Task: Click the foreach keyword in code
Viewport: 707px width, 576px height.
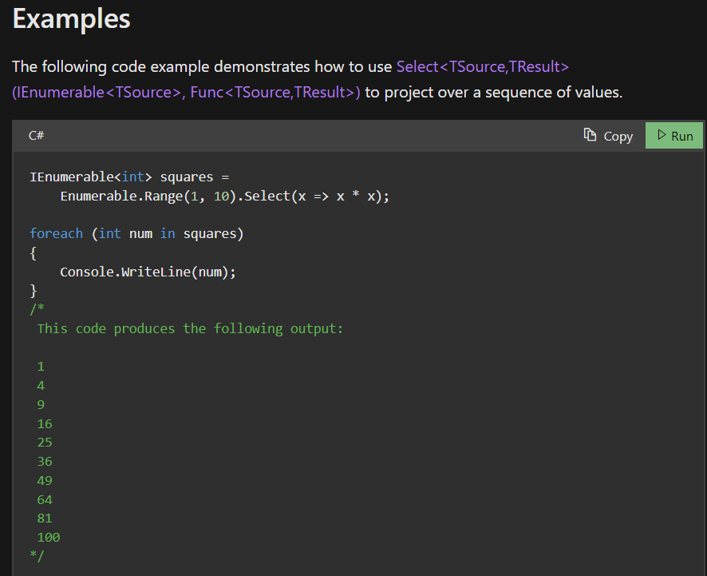Action: point(57,233)
